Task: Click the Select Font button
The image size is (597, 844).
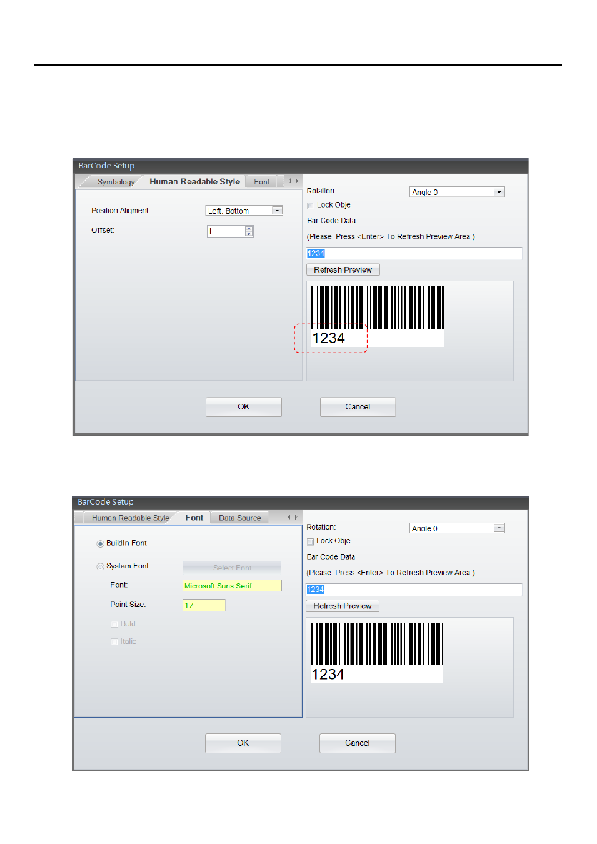Action: (232, 568)
